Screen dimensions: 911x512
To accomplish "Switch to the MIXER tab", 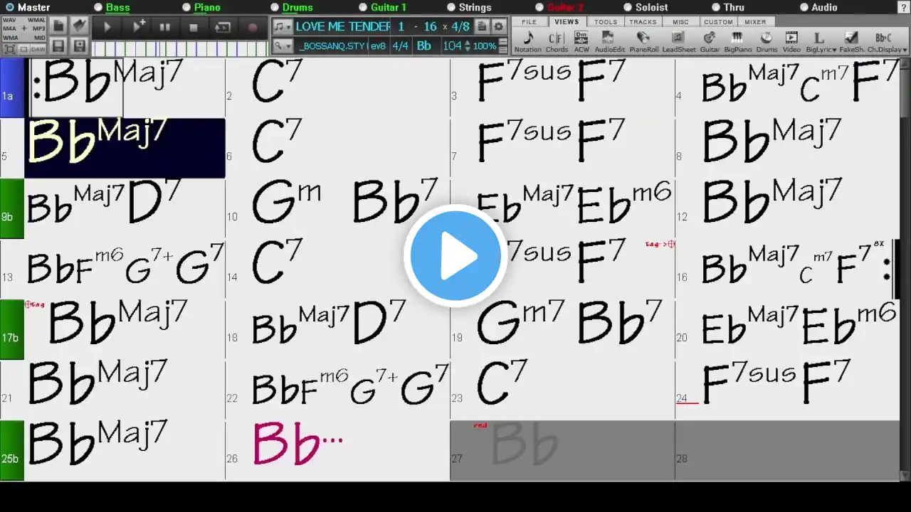I will click(756, 22).
